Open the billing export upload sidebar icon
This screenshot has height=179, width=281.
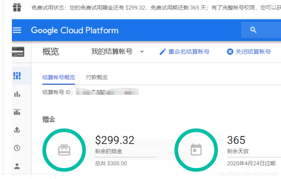[x=17, y=130]
